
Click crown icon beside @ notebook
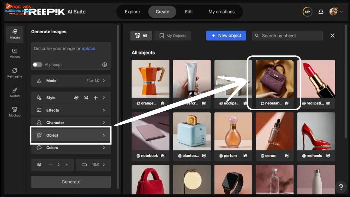(x=162, y=156)
